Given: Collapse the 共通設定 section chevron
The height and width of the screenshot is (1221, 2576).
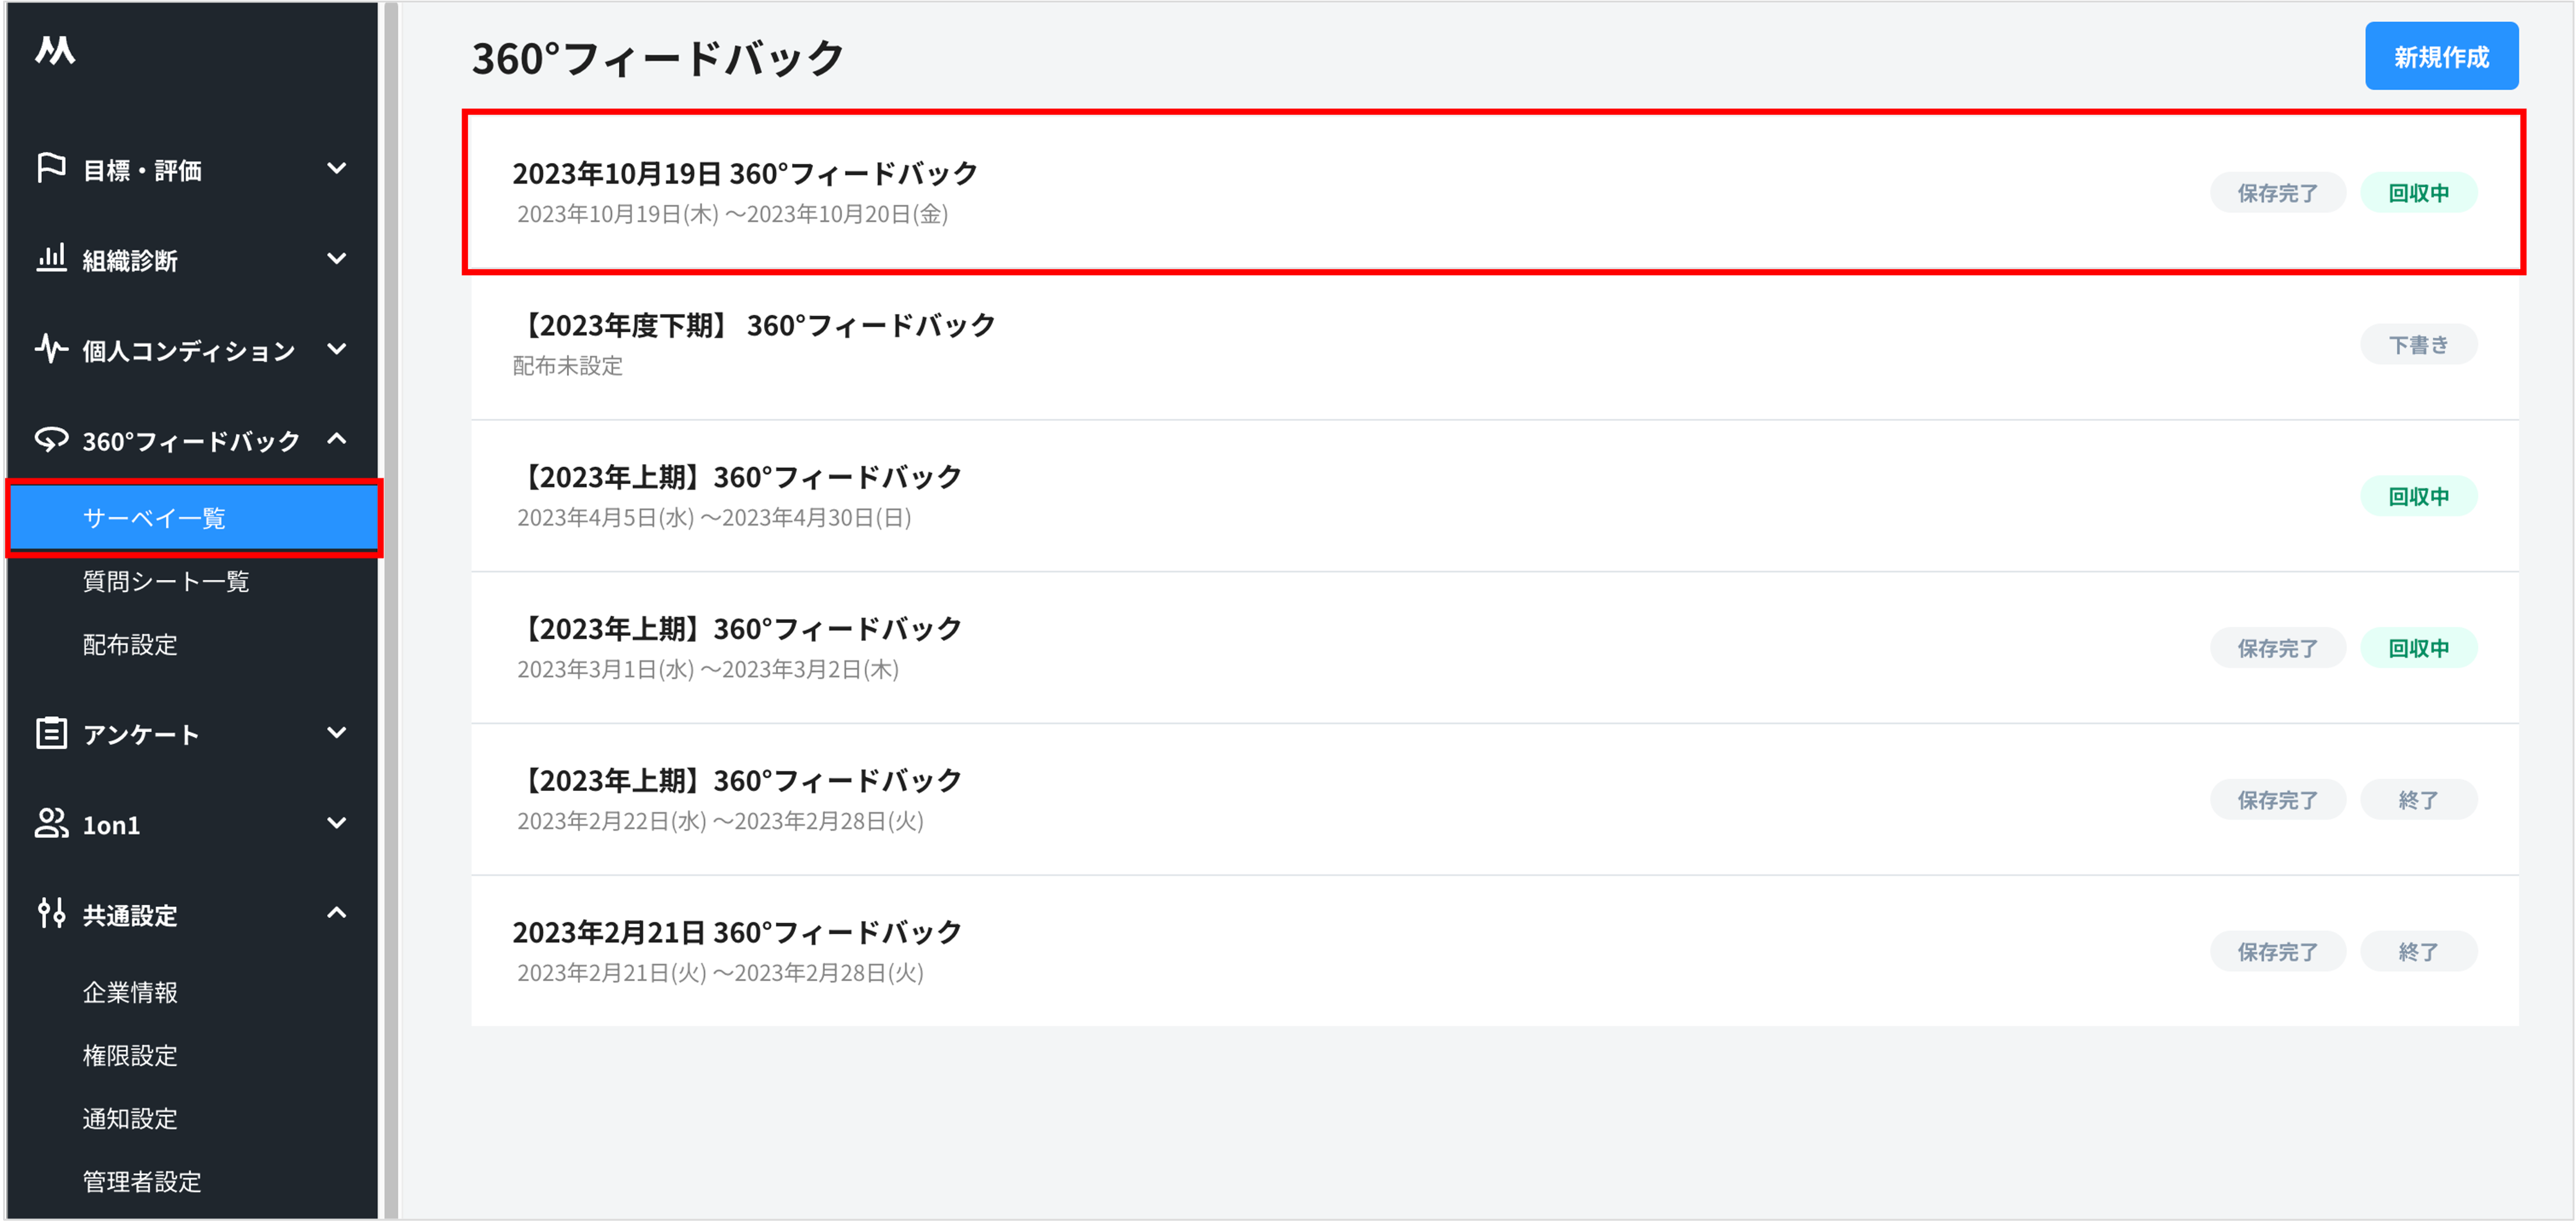Looking at the screenshot, I should coord(337,913).
